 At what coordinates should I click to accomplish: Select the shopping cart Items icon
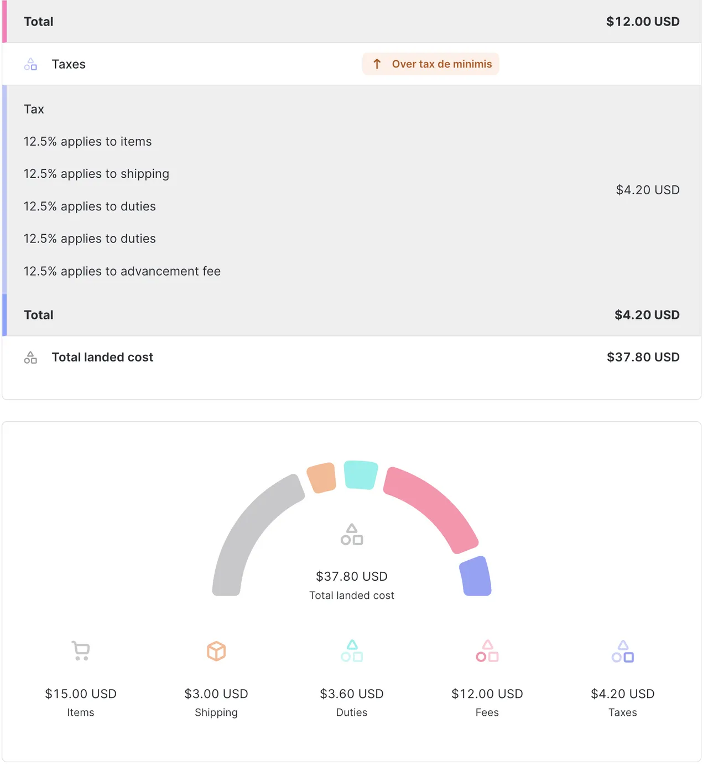(80, 650)
